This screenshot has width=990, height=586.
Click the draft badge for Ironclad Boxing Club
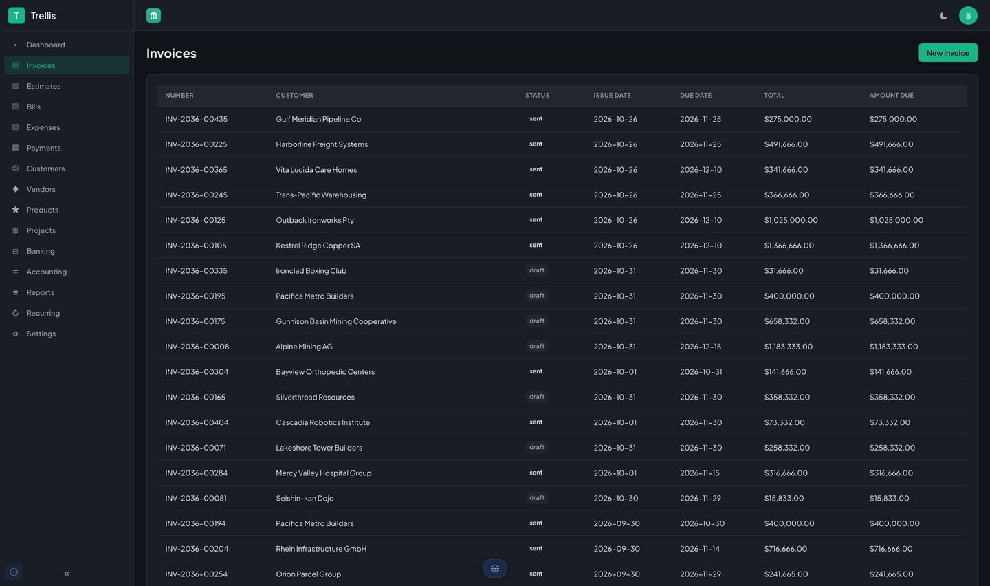click(x=537, y=270)
